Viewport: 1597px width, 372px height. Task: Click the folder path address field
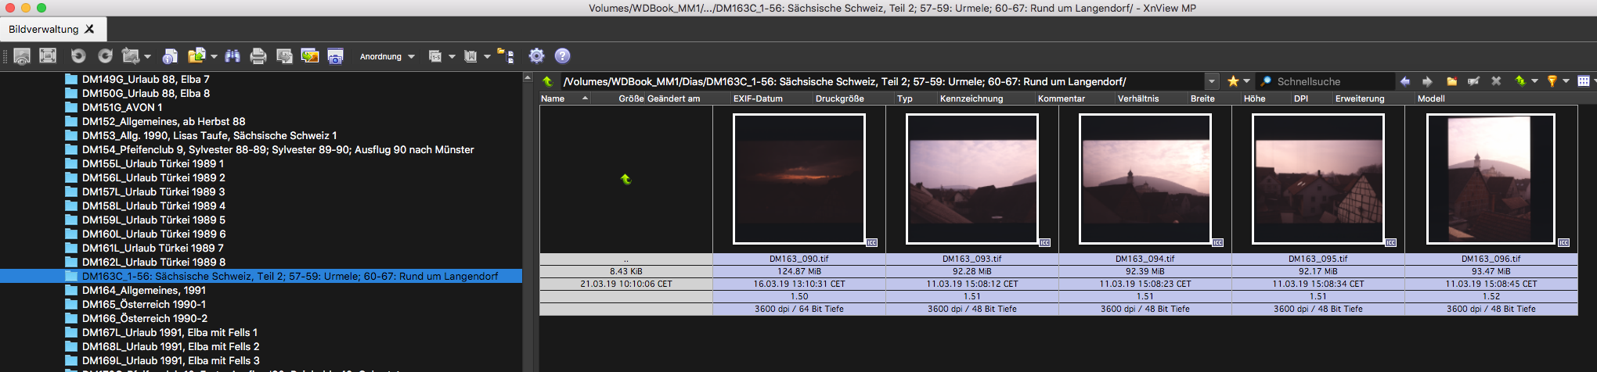point(882,81)
